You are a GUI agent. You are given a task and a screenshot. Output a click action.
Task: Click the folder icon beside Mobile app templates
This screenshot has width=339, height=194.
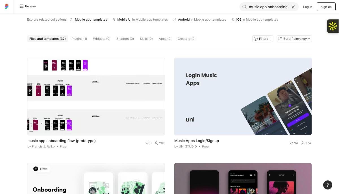[x=72, y=19]
